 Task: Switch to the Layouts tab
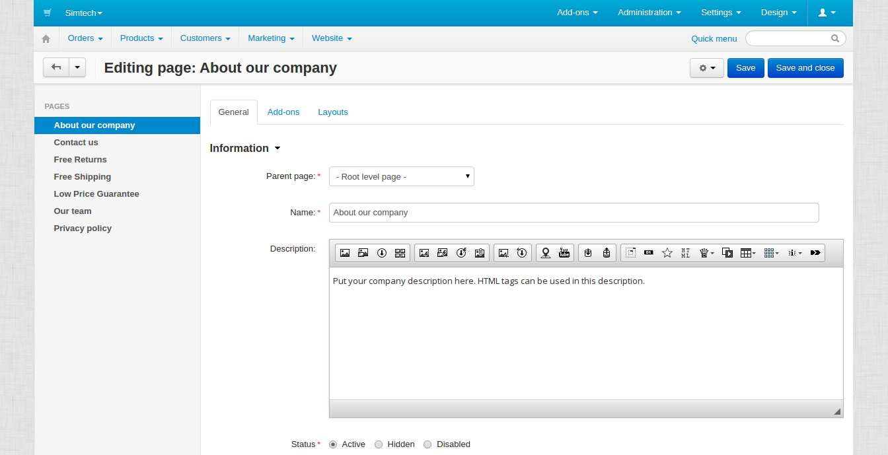(x=332, y=112)
